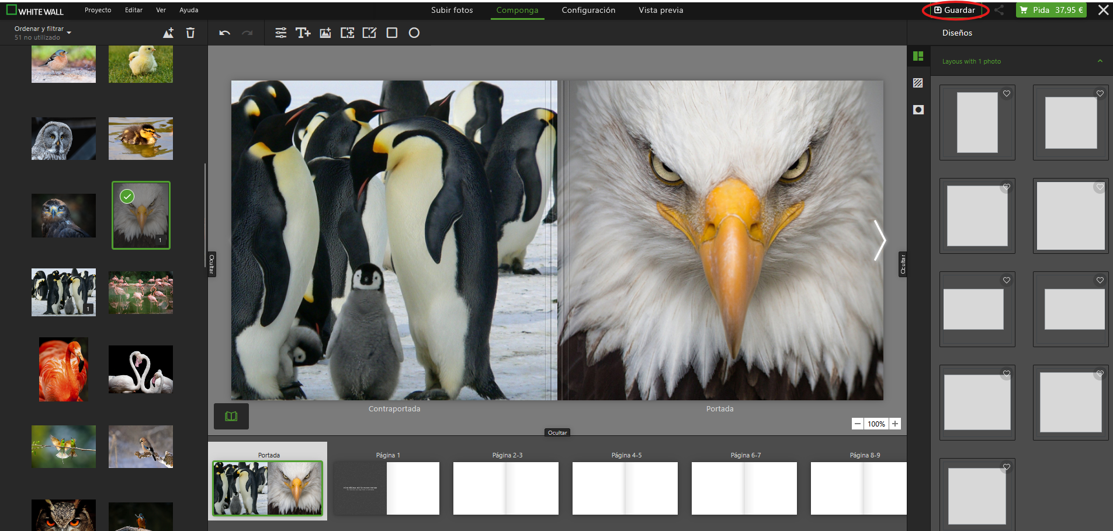Screen dimensions: 1113x531
Task: Open the adjustment sliders settings icon
Action: [x=281, y=33]
